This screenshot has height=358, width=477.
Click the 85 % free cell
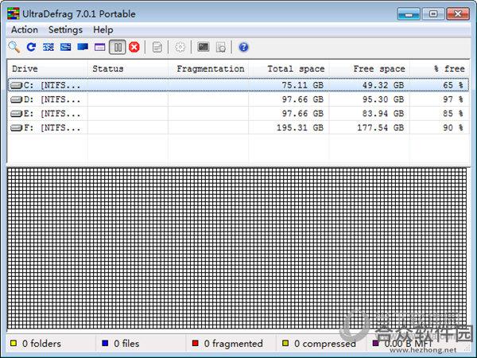click(453, 114)
